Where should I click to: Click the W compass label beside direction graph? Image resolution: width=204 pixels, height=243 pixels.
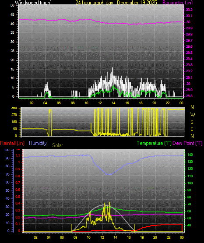pyautogui.click(x=193, y=115)
